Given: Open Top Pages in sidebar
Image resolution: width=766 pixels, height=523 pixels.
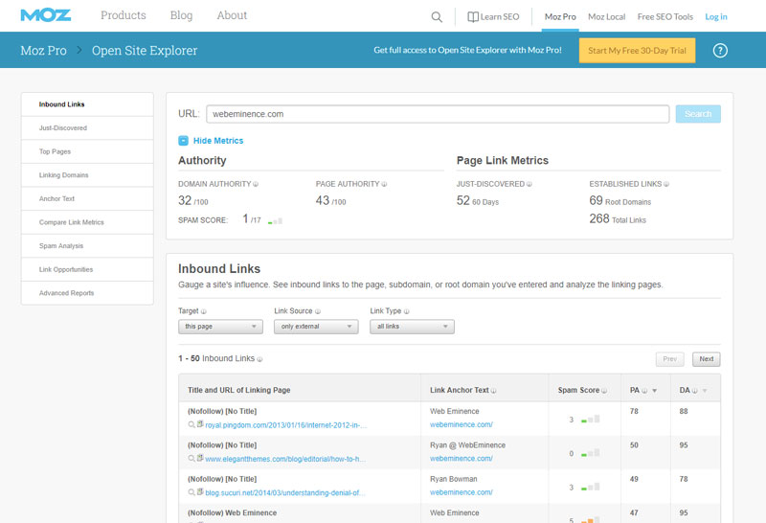Looking at the screenshot, I should [87, 151].
